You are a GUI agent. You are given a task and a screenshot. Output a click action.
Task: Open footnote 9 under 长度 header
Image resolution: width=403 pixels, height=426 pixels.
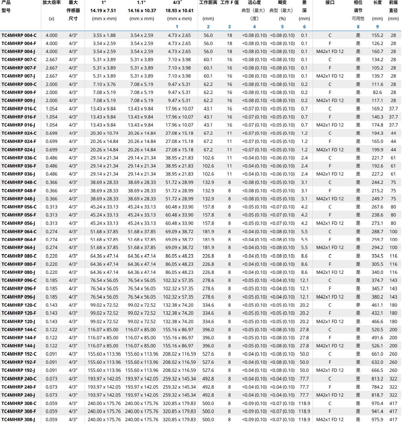[377, 27]
